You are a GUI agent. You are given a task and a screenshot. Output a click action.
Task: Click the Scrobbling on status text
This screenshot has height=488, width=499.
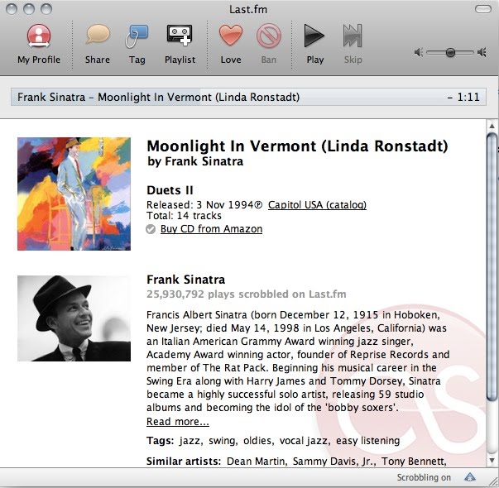pos(424,477)
